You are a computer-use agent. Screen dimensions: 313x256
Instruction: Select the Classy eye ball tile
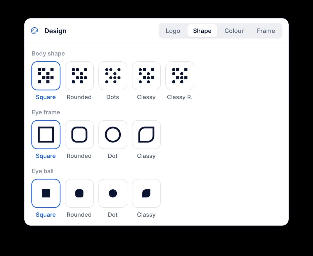point(146,193)
